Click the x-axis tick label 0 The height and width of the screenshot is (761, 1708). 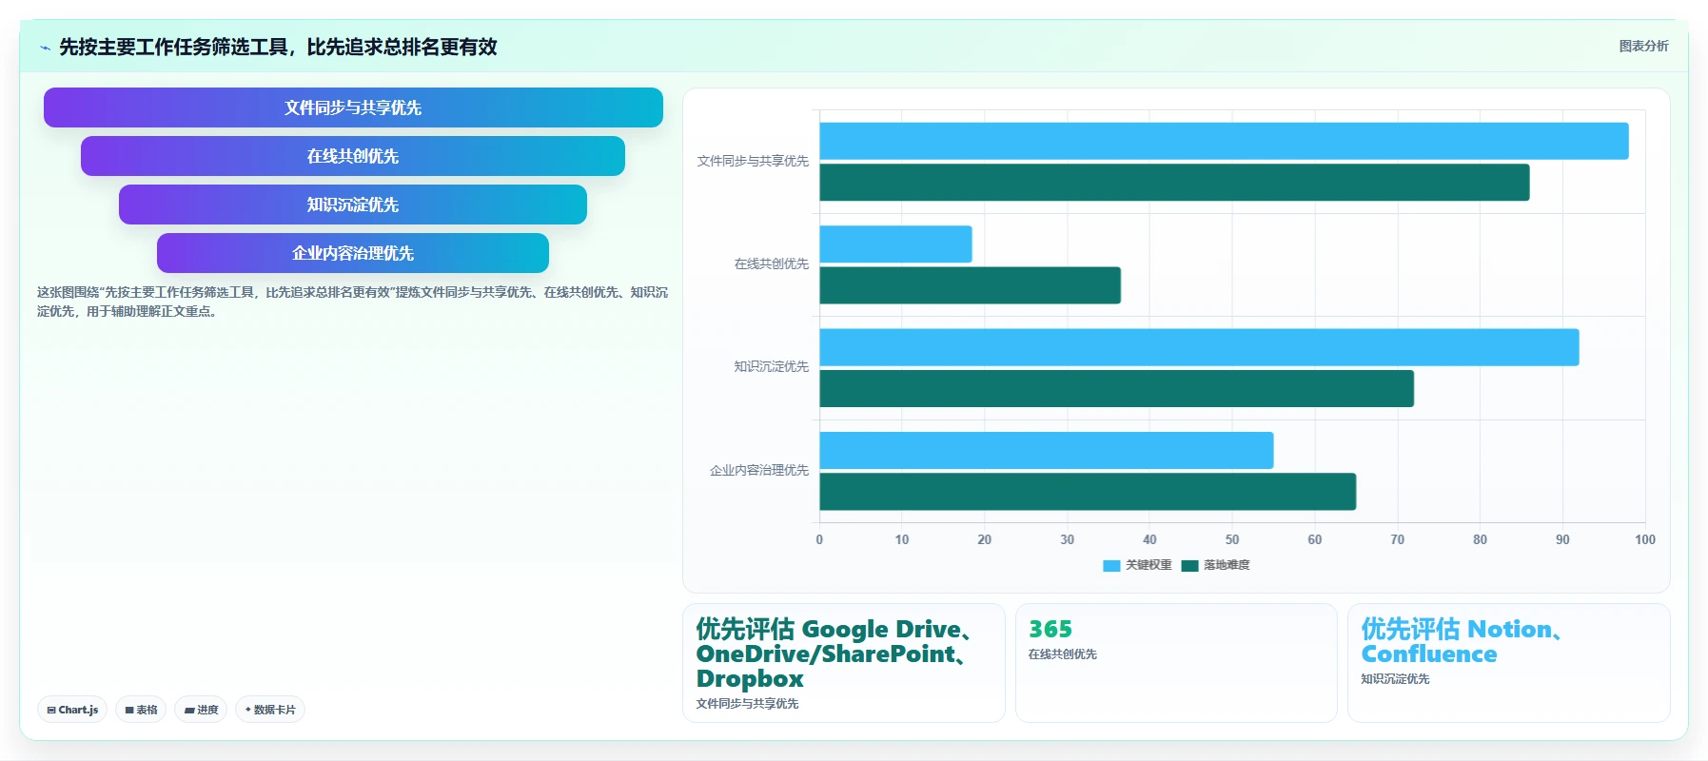(819, 540)
